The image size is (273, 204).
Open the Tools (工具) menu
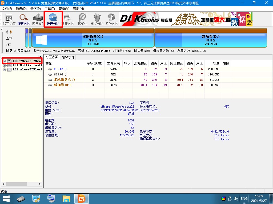[x=50, y=9]
